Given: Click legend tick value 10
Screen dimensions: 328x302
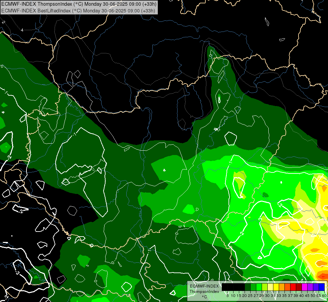Looking at the screenshot, I should coord(233,296).
